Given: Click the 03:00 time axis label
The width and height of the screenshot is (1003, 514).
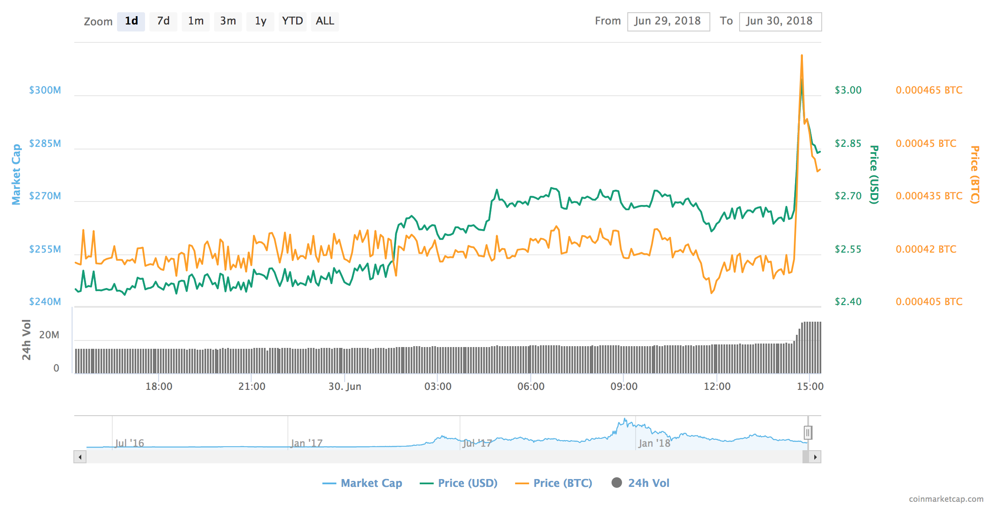Looking at the screenshot, I should click(438, 386).
